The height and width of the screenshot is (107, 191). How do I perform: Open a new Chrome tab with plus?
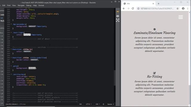[x=158, y=4]
